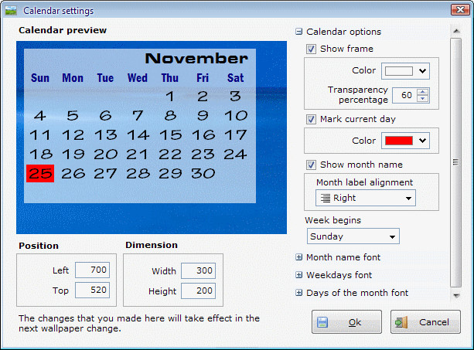
Task: Click the floppy disk icon on the Ok button
Action: tap(322, 322)
